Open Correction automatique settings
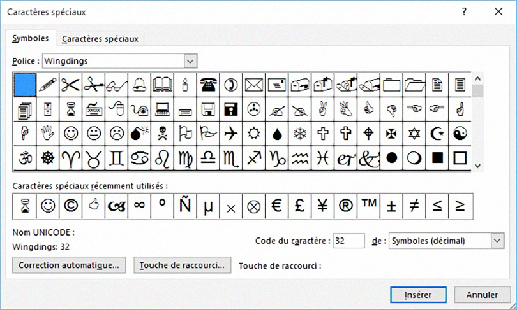The height and width of the screenshot is (310, 517). [x=69, y=265]
